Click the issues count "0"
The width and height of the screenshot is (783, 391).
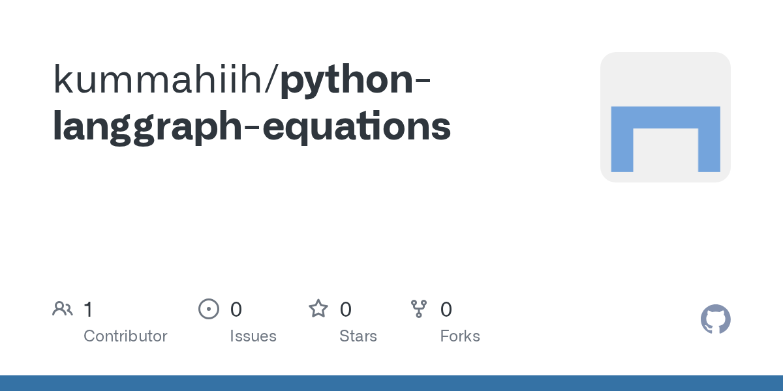(x=236, y=309)
